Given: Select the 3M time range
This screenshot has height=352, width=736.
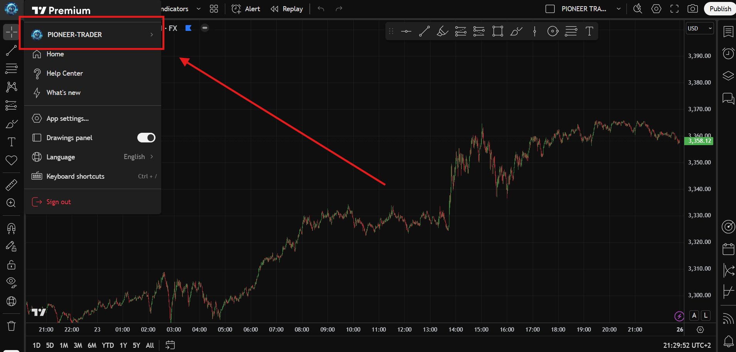Looking at the screenshot, I should 78,345.
